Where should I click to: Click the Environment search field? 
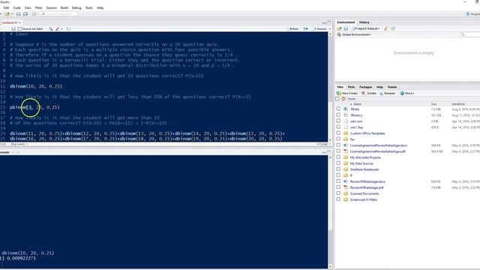pos(469,34)
